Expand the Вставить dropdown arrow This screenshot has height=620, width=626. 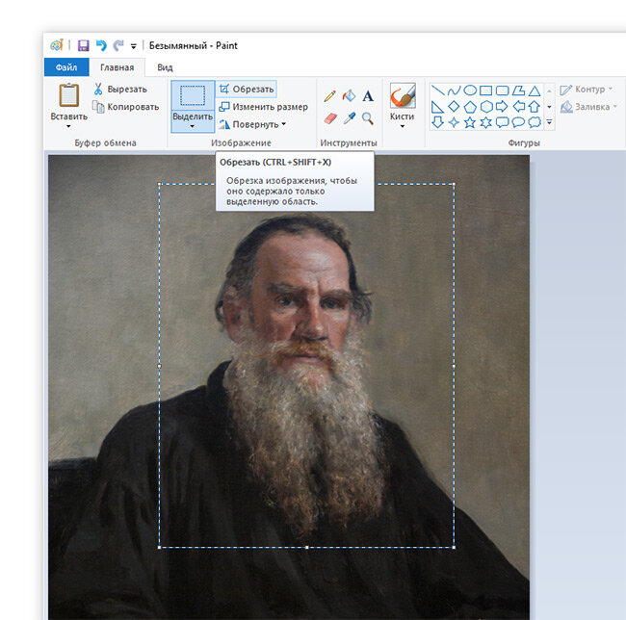[68, 126]
